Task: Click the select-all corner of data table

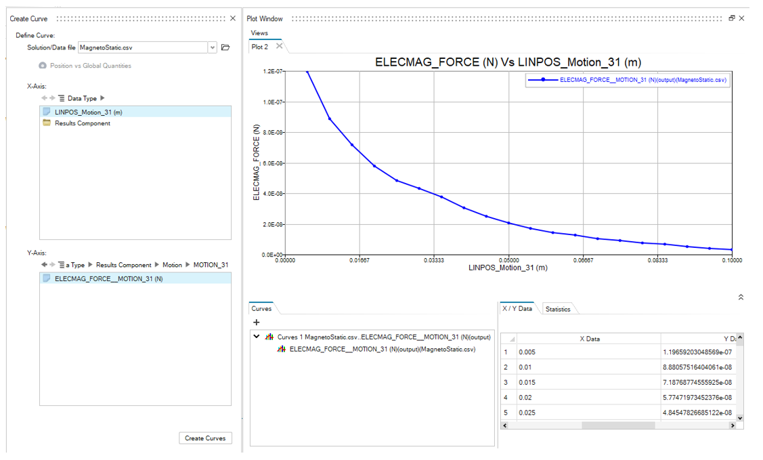Action: pyautogui.click(x=509, y=339)
